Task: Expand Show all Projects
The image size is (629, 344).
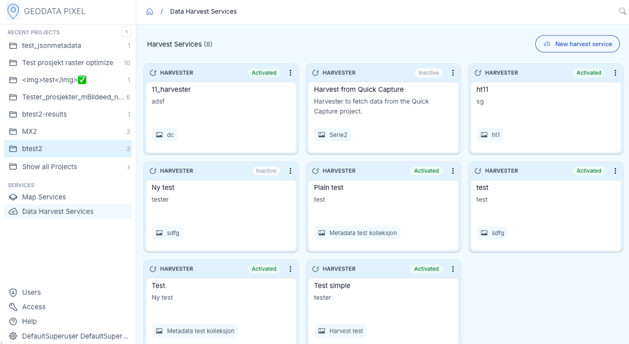Action: point(68,167)
